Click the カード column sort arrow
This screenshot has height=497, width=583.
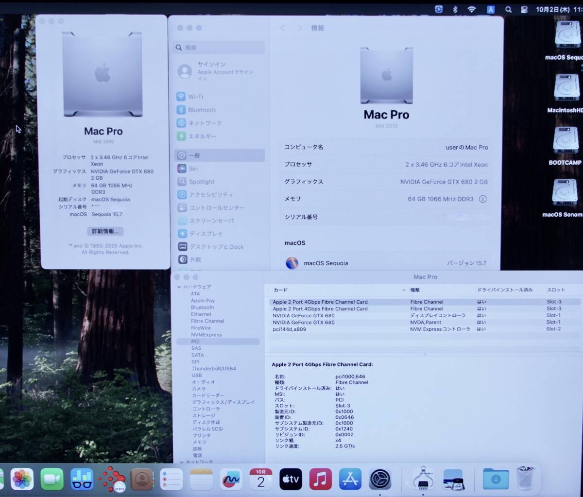(404, 290)
